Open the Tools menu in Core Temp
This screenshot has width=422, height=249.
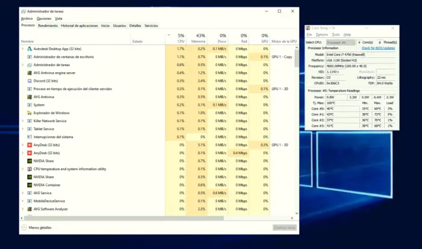click(336, 35)
